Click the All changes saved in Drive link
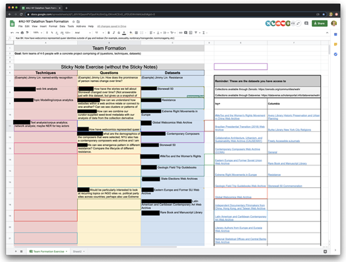 coord(112,26)
